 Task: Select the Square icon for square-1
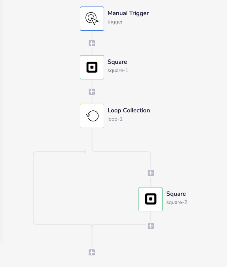tap(92, 67)
